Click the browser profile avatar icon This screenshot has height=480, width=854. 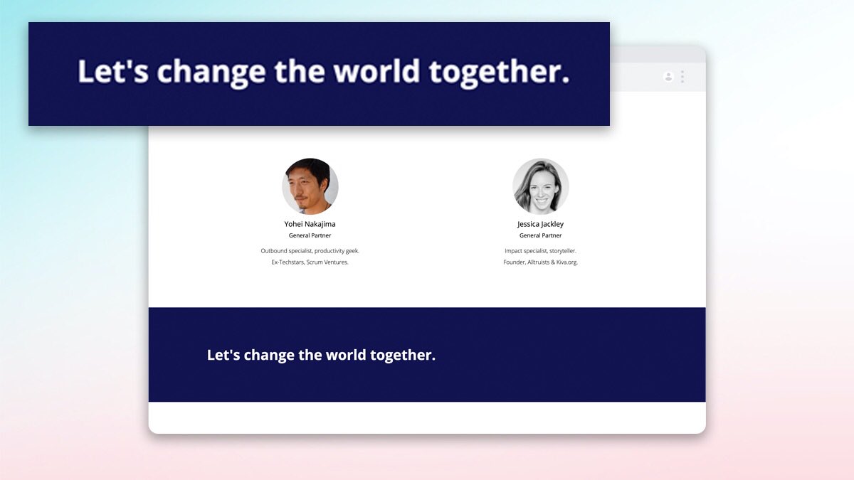tap(668, 77)
